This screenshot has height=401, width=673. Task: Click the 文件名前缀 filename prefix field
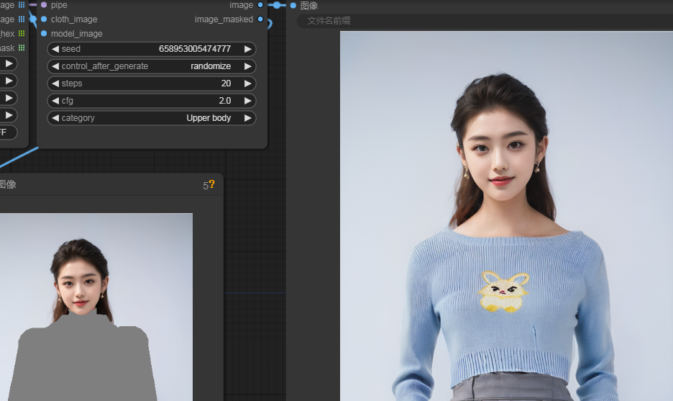click(x=485, y=21)
